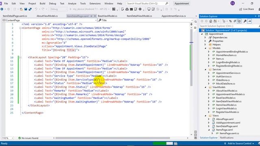Image resolution: width=260 pixels, height=146 pixels.
Task: Click the Live Share button label
Action: (248, 9)
